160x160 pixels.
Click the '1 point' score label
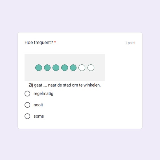click(130, 43)
